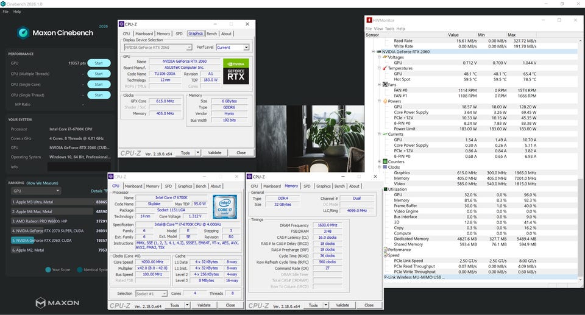585x315 pixels.
Task: Click the Fans icon in HWMonitor tree
Action: (385, 85)
